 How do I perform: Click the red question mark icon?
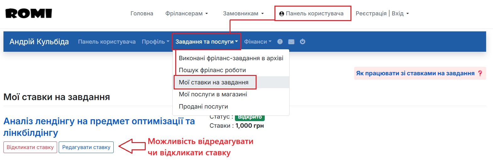480,73
